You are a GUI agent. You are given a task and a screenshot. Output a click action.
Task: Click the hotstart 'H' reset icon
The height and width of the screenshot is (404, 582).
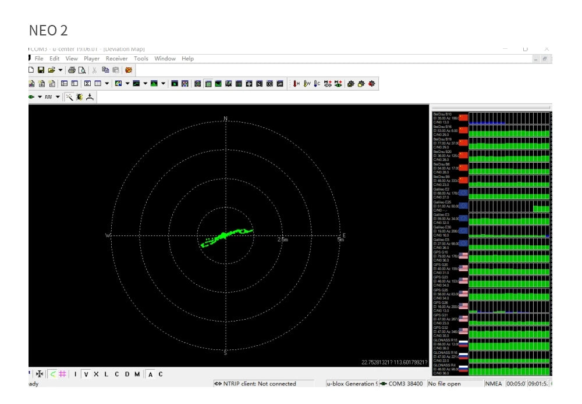296,84
